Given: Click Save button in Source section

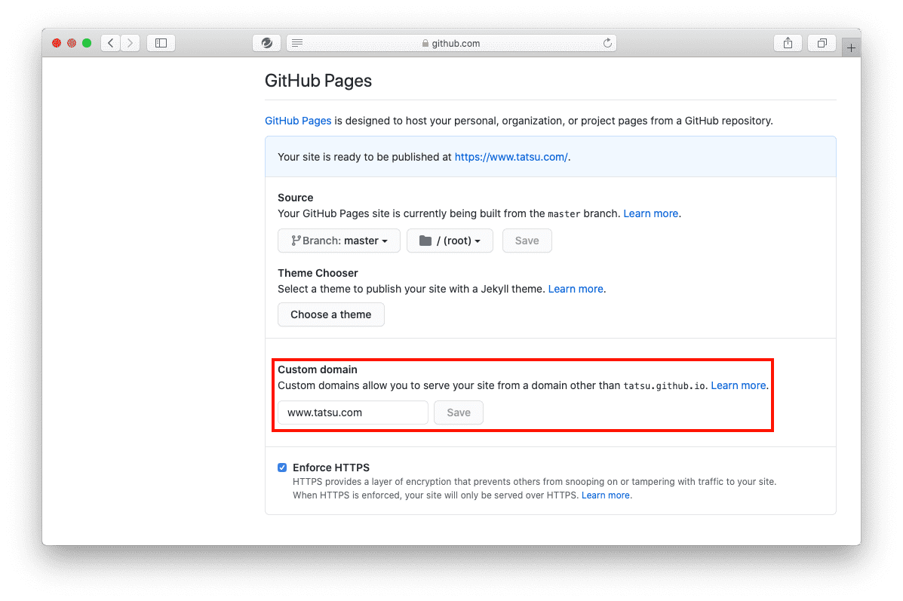Looking at the screenshot, I should (527, 241).
